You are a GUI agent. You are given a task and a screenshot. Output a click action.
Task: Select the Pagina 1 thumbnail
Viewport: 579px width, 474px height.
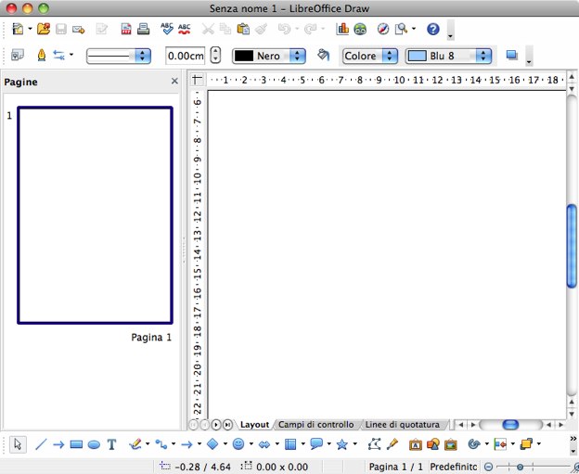click(x=95, y=215)
